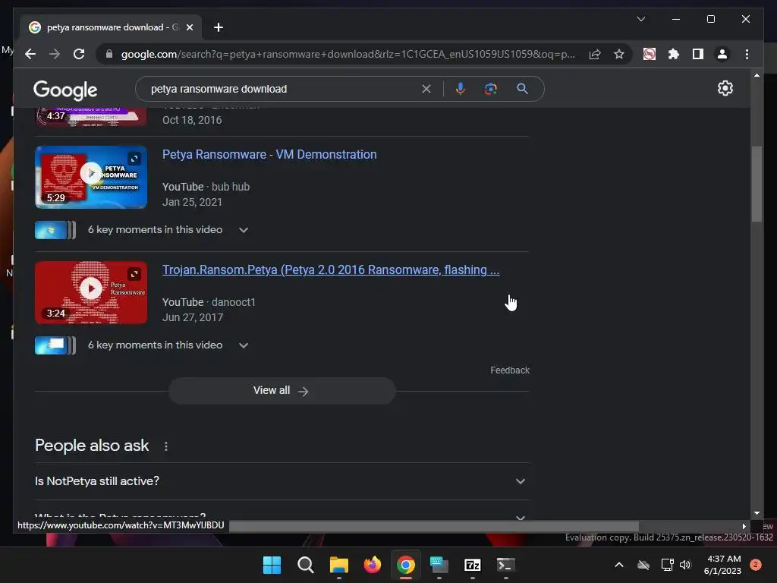The image size is (777, 583).
Task: Click the padlock site info icon
Action: pyautogui.click(x=109, y=54)
